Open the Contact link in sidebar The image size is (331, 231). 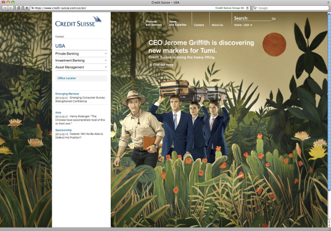60,36
